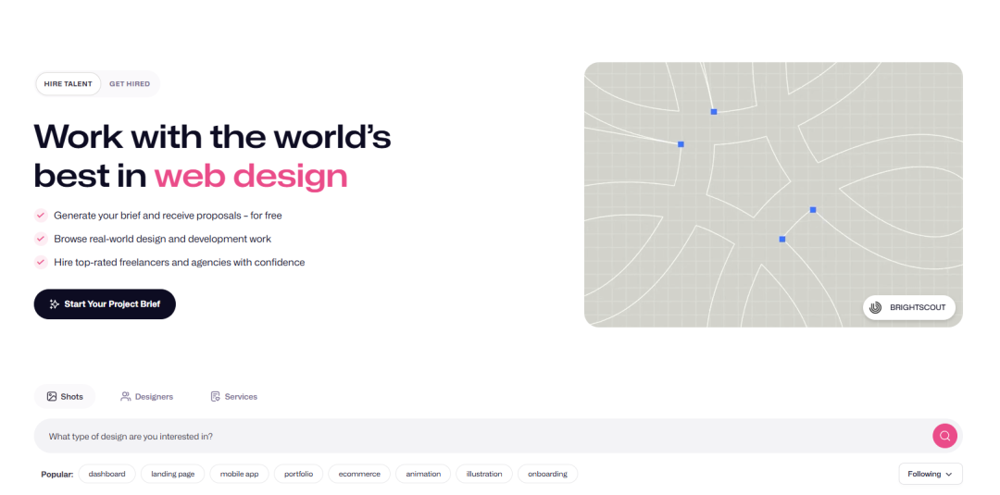
Task: Click checkmark beside 'Generate your brief'
Action: click(x=41, y=216)
